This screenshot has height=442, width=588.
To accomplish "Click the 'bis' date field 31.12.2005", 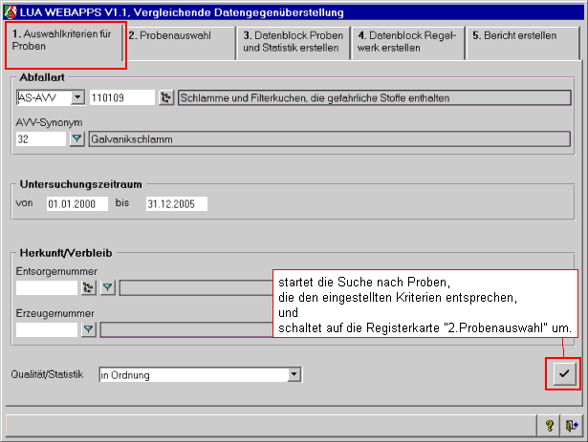I will (176, 203).
